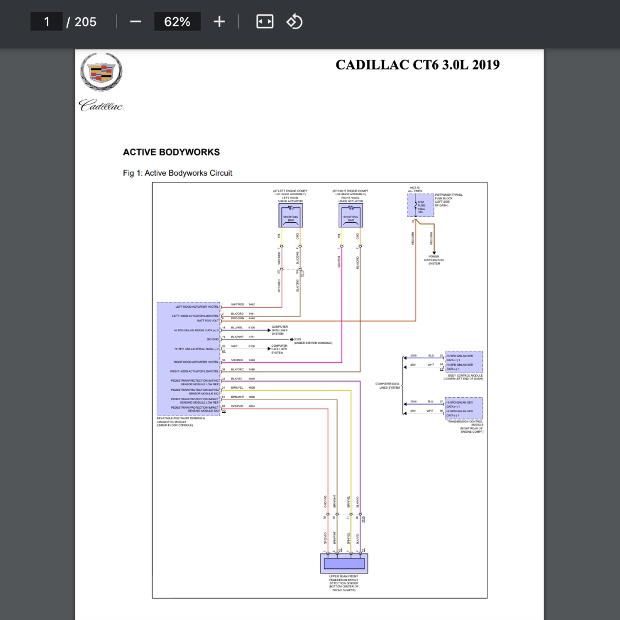620x620 pixels.
Task: Click the "HOT AT ALL TIMES" label
Action: [415, 189]
